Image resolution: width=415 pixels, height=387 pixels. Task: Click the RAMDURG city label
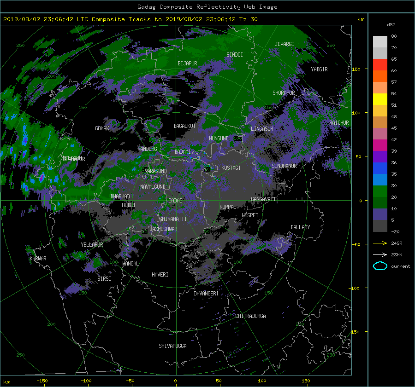147,149
